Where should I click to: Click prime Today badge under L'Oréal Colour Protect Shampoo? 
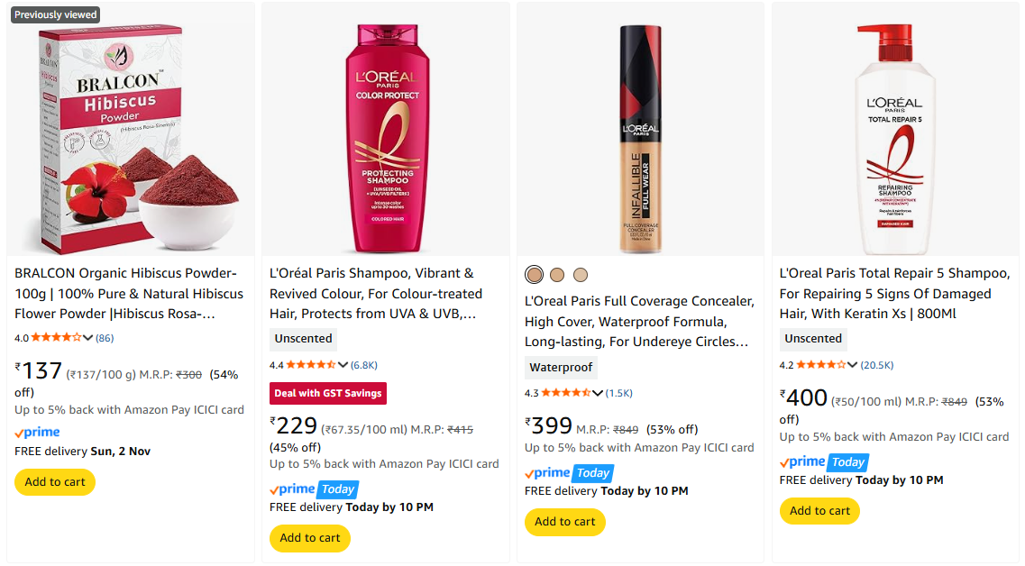314,488
